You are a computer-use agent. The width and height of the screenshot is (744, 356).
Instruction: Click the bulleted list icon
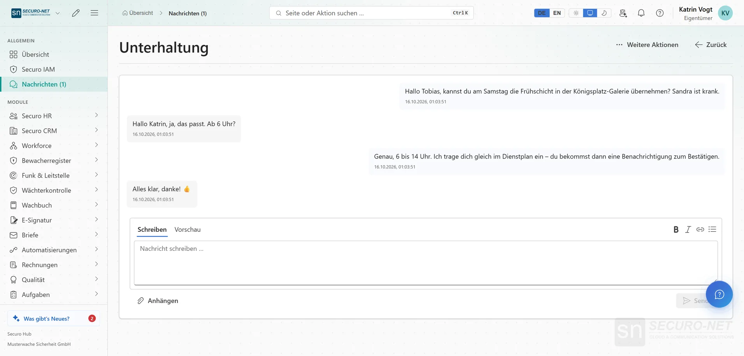click(x=712, y=229)
